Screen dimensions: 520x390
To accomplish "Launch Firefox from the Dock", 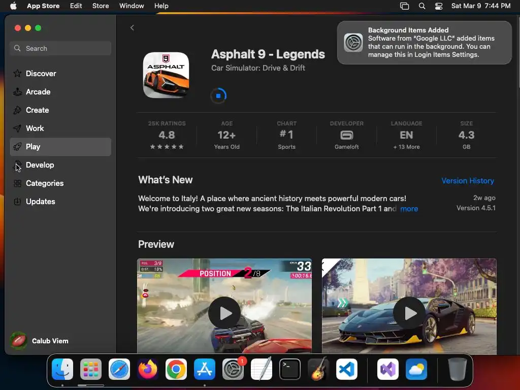I will pos(148,369).
